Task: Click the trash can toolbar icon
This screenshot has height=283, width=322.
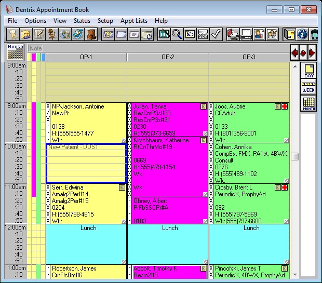Action: tap(314, 34)
